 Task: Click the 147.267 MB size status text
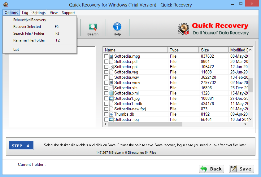126,153
